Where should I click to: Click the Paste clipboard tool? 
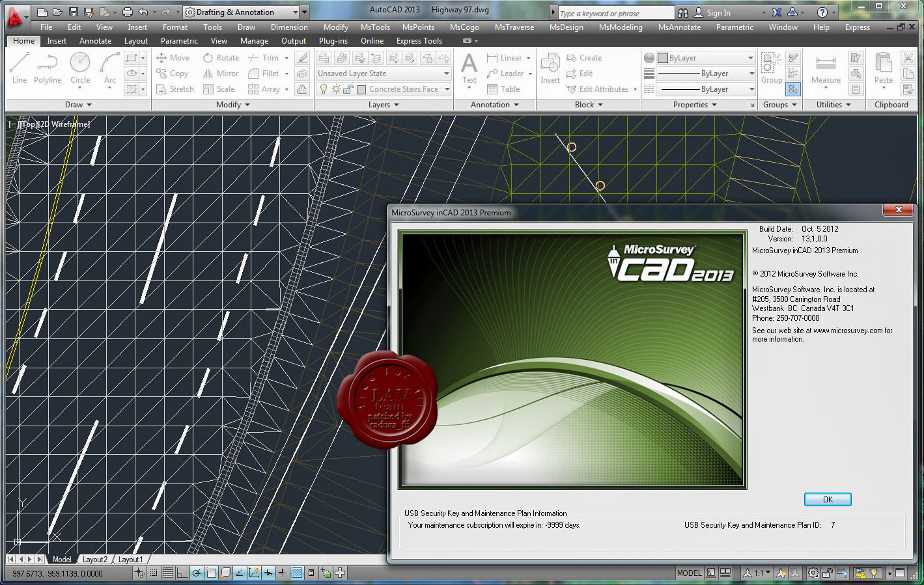coord(884,69)
